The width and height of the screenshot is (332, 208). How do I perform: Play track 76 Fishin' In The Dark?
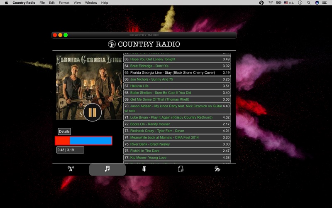(177, 151)
